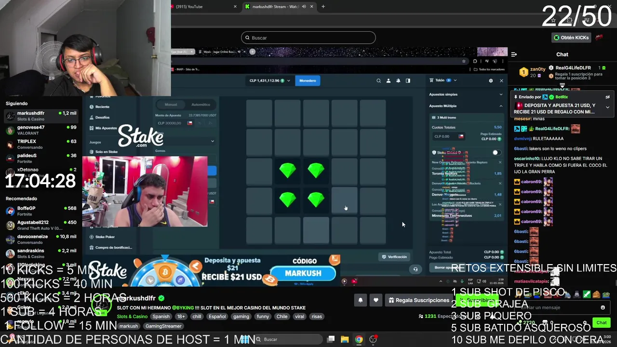Viewport: 617px width, 347px height.
Task: Click Regala Suscripciones button
Action: [419, 300]
